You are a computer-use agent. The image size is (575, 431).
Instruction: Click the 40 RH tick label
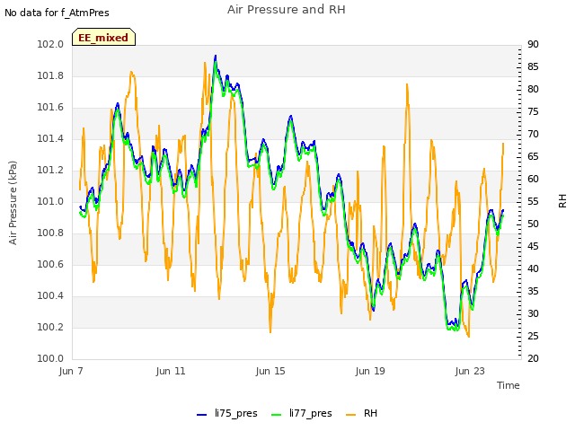point(533,268)
